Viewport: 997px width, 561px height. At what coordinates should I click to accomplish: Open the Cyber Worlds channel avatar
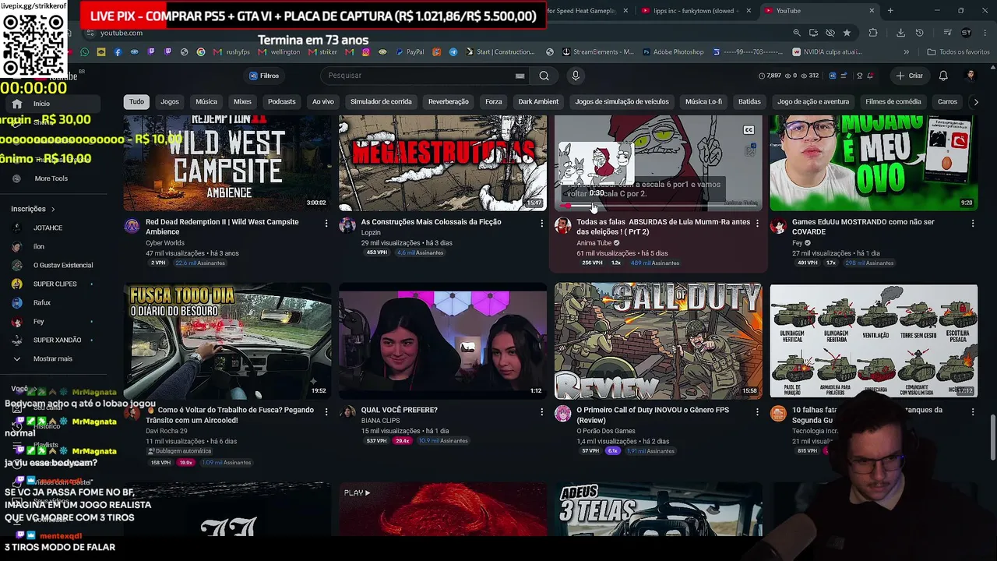[132, 226]
